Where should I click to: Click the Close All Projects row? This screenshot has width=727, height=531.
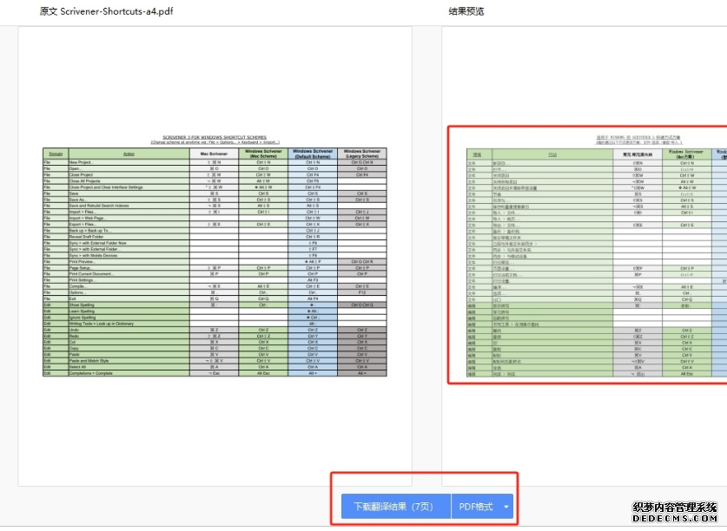point(215,181)
